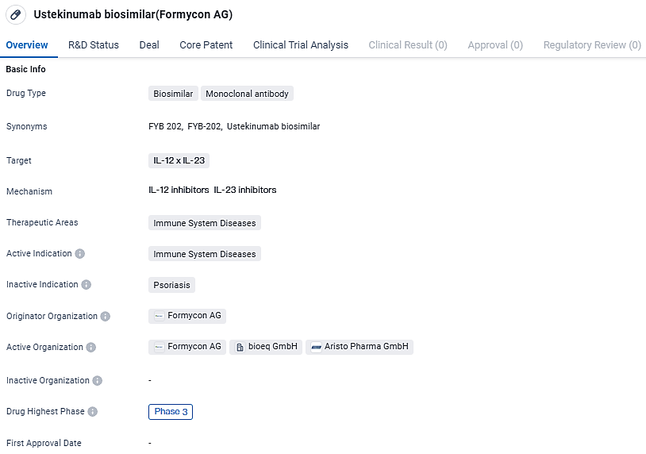Open the Core Patent tab
The height and width of the screenshot is (454, 646).
[206, 45]
